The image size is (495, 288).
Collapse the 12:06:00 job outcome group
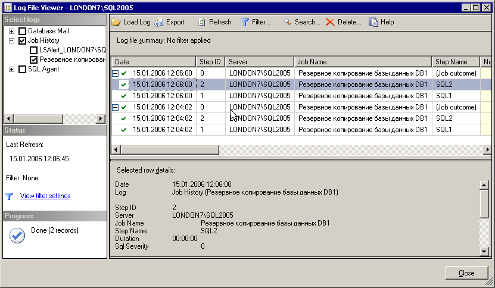(x=116, y=74)
